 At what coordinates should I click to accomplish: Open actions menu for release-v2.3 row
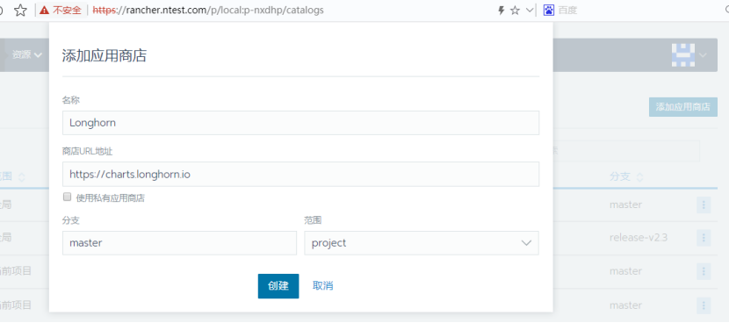click(x=704, y=238)
